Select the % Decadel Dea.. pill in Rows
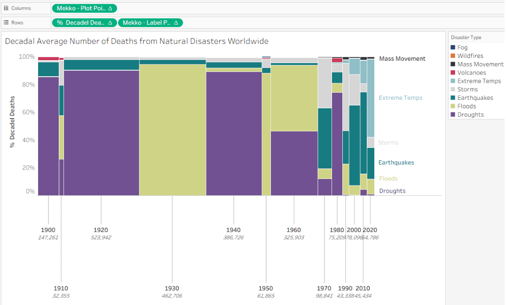Screen dimensions: 506x305 [x=80, y=23]
